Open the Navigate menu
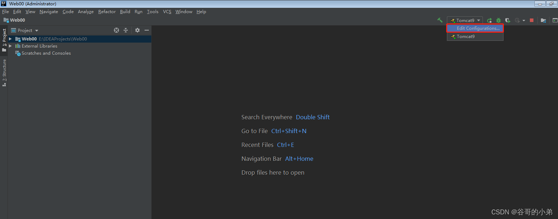The height and width of the screenshot is (219, 558). [49, 12]
